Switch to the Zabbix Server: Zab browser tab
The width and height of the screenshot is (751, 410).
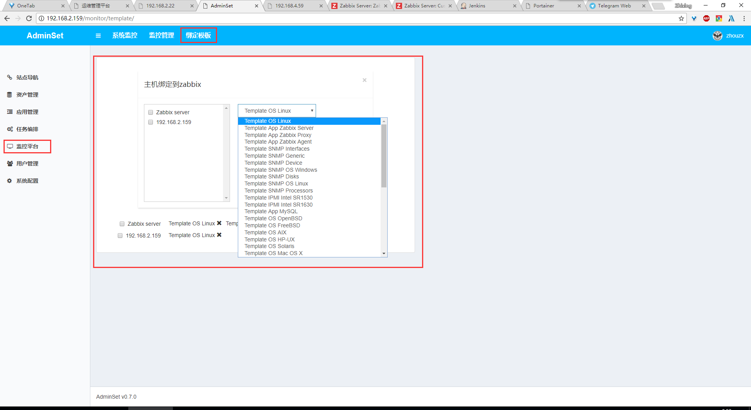pos(359,6)
